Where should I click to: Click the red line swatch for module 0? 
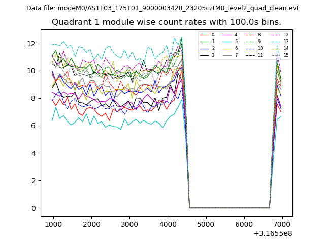tap(205, 35)
